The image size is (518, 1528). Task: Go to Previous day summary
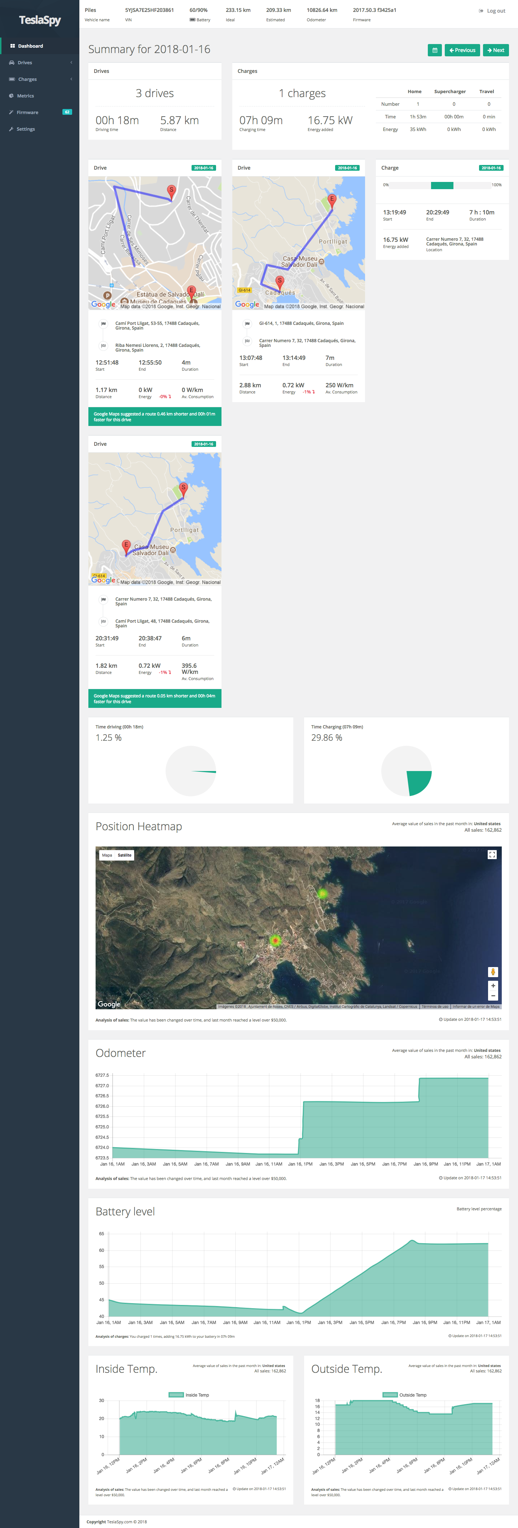tap(462, 51)
